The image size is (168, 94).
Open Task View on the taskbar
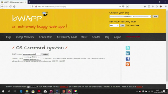point(15,91)
